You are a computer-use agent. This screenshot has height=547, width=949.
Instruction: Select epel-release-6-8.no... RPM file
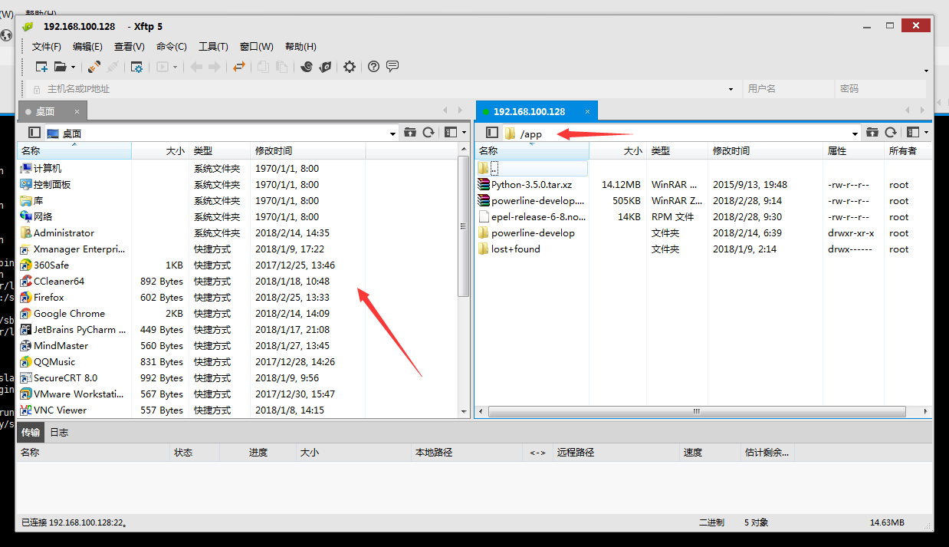click(533, 216)
